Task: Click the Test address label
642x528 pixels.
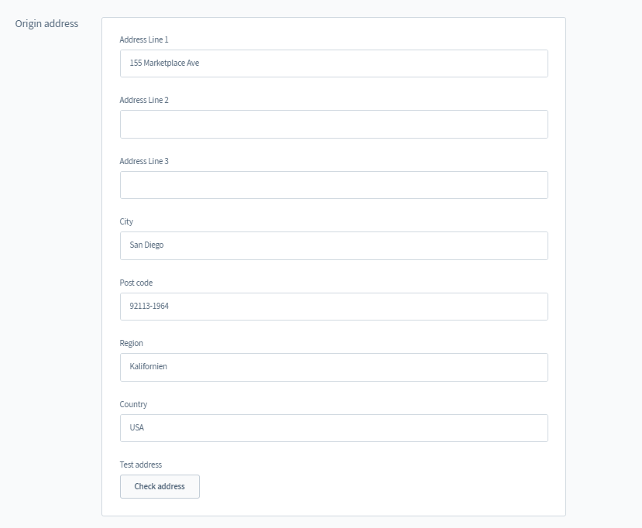Action: (x=140, y=465)
